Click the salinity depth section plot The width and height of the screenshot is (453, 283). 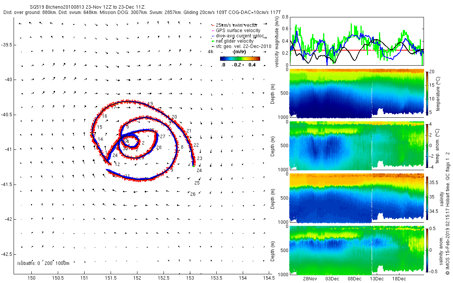point(357,198)
